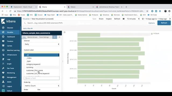Apply changes with the play button
172x96 pixels.
click(55, 37)
